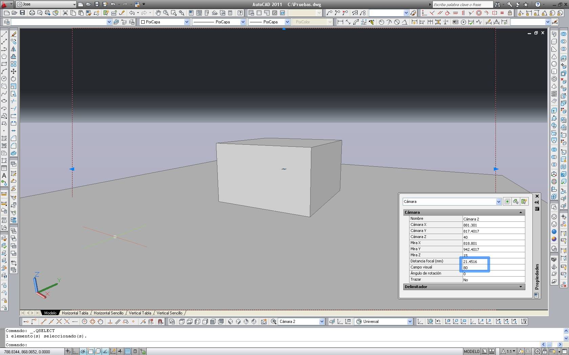Switch to the Modelo tab
The width and height of the screenshot is (569, 355).
[x=50, y=313]
